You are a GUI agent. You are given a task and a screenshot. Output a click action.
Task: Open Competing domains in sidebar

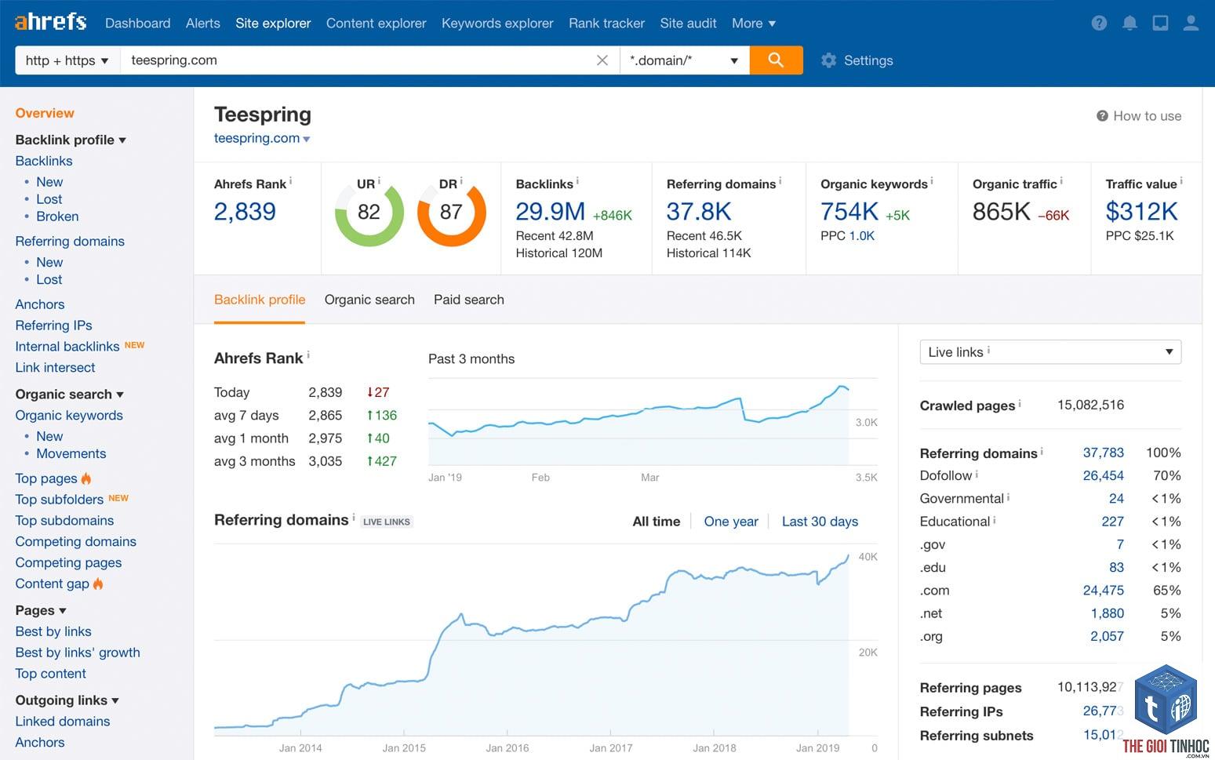76,541
